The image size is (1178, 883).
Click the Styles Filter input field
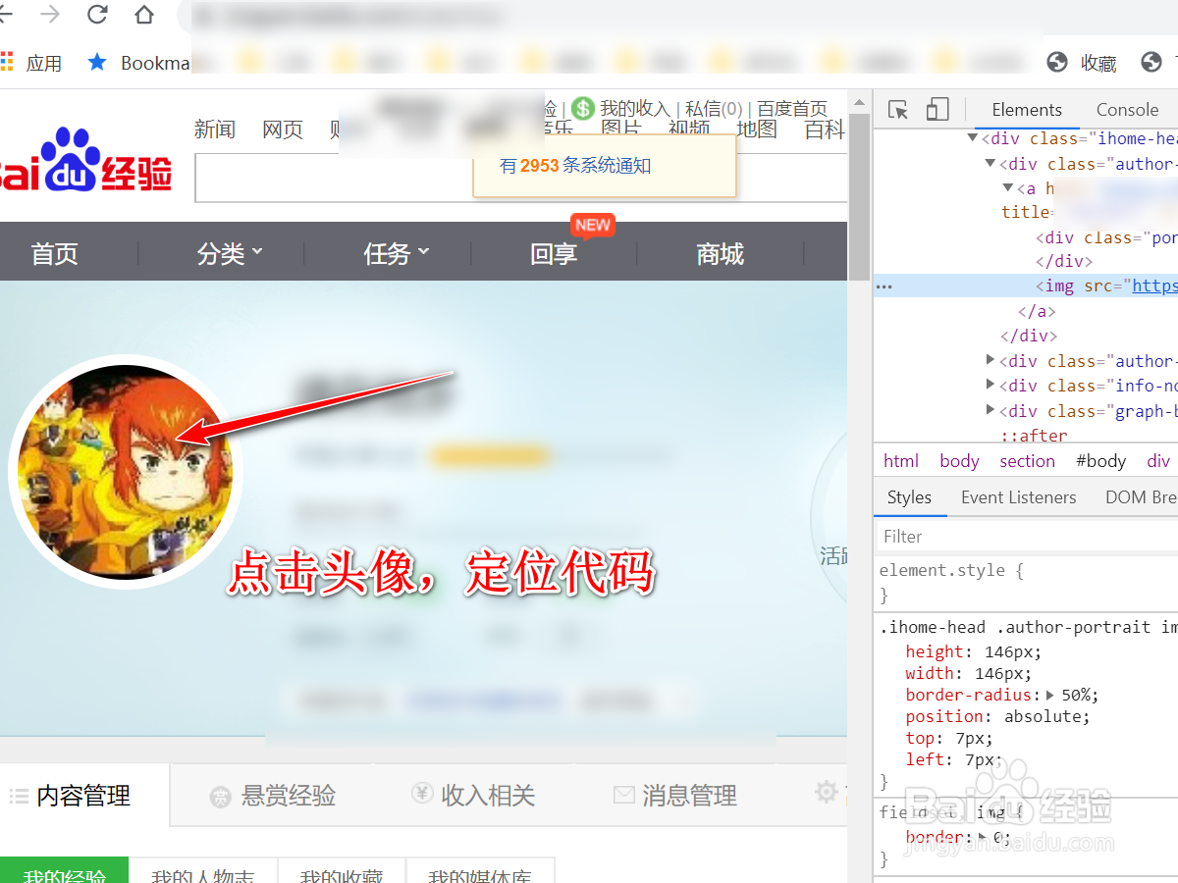1026,536
